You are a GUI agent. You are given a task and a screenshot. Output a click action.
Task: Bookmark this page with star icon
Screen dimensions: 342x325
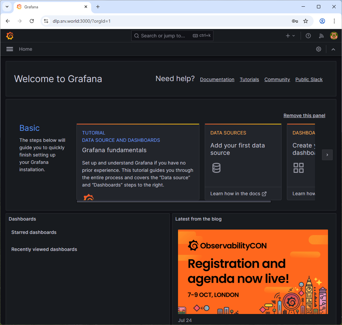pyautogui.click(x=306, y=21)
